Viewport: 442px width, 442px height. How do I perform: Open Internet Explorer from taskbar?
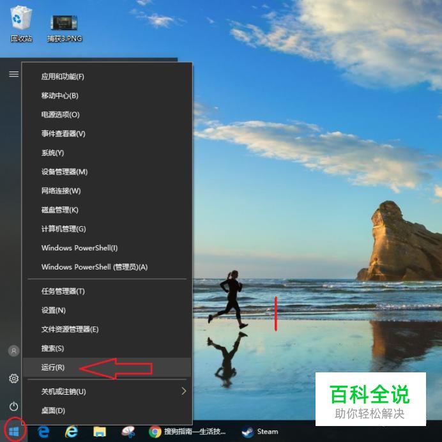click(72, 432)
